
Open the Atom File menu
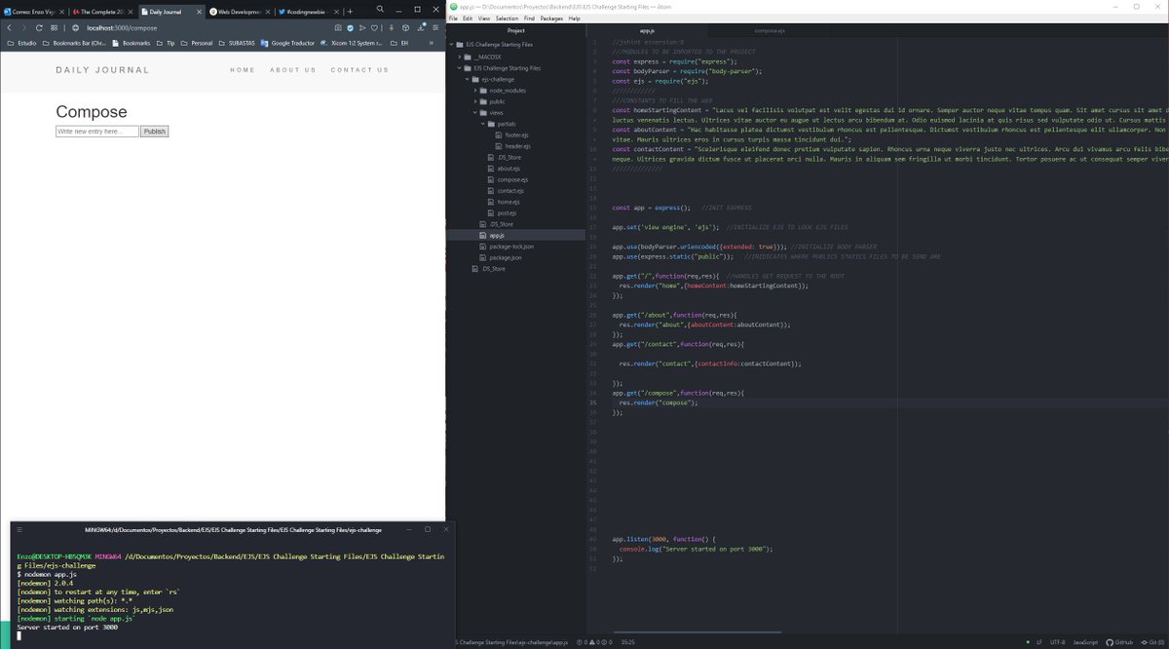click(x=453, y=19)
